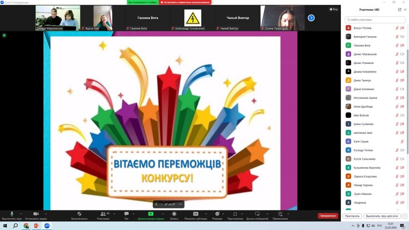Open more options in participants panel footer
409x230 pixels.
pyautogui.click(x=405, y=216)
